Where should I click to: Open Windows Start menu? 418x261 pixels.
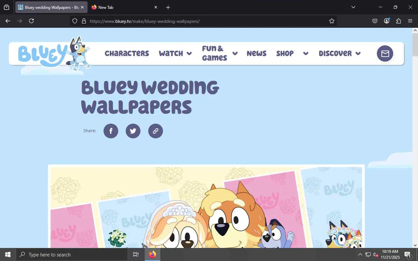[8, 254]
